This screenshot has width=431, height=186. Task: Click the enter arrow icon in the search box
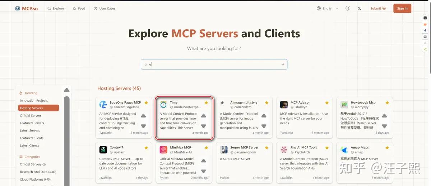click(x=283, y=65)
